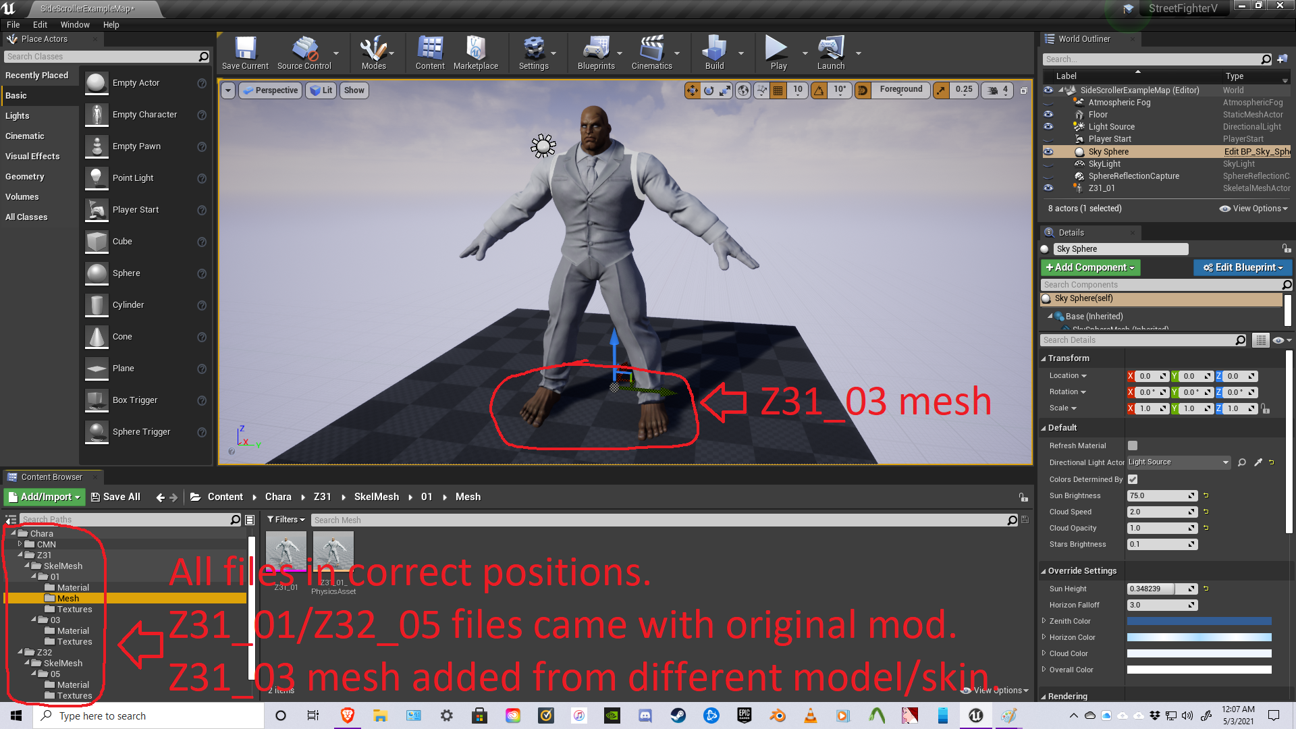Click the Lit view mode button
This screenshot has width=1296, height=729.
(x=321, y=90)
